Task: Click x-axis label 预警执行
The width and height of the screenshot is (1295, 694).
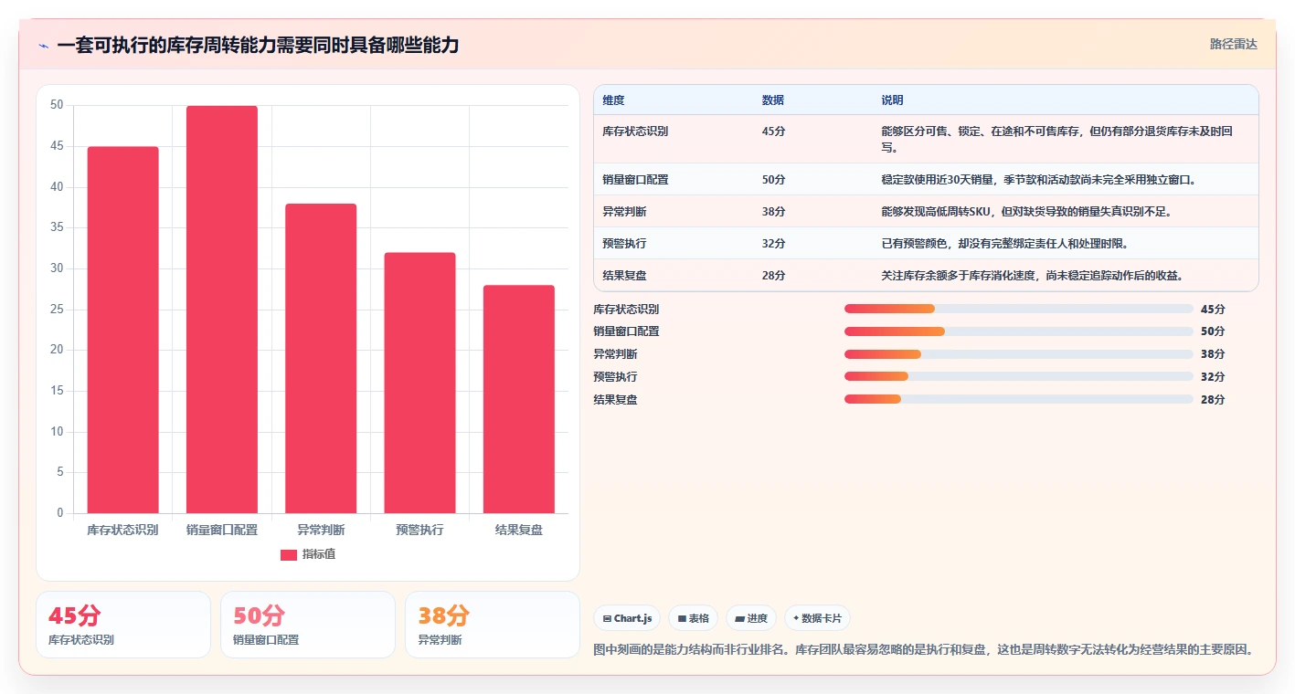Action: [419, 530]
